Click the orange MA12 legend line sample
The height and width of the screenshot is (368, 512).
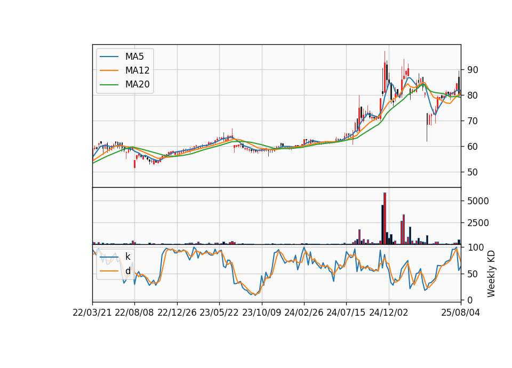109,70
